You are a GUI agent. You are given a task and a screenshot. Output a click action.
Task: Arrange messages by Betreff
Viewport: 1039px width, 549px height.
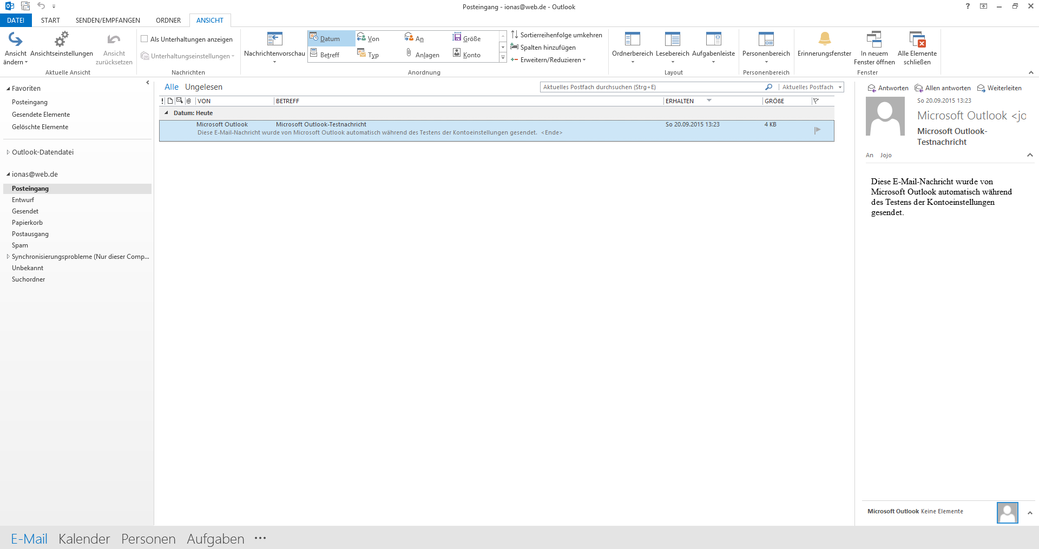pos(325,55)
